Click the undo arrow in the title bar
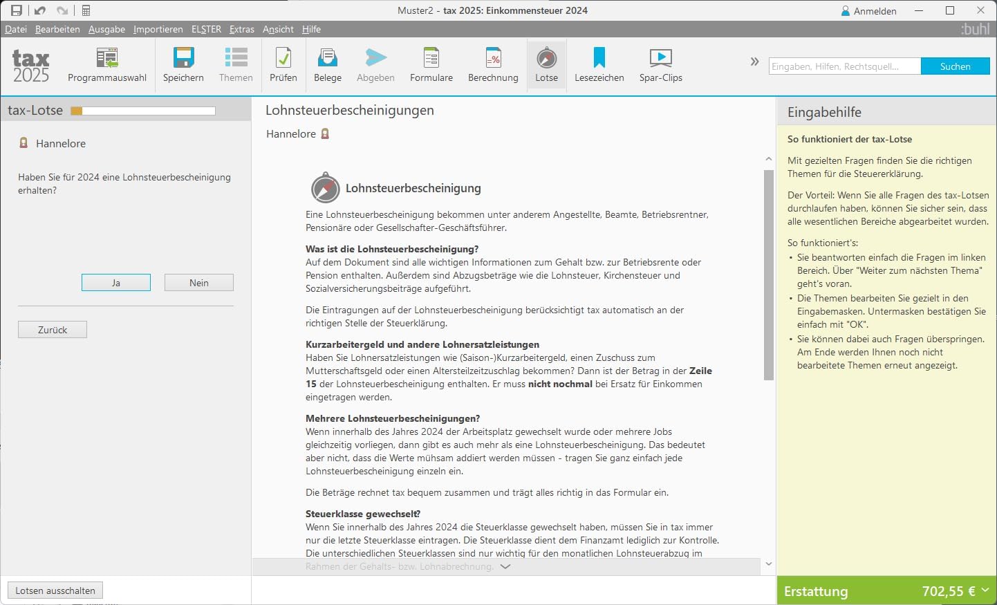 coord(39,10)
